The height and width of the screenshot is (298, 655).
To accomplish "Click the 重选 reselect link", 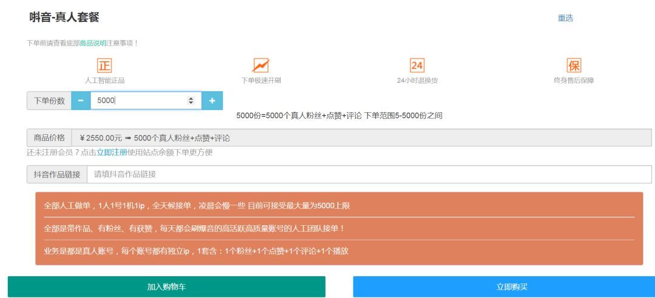I will (x=565, y=18).
